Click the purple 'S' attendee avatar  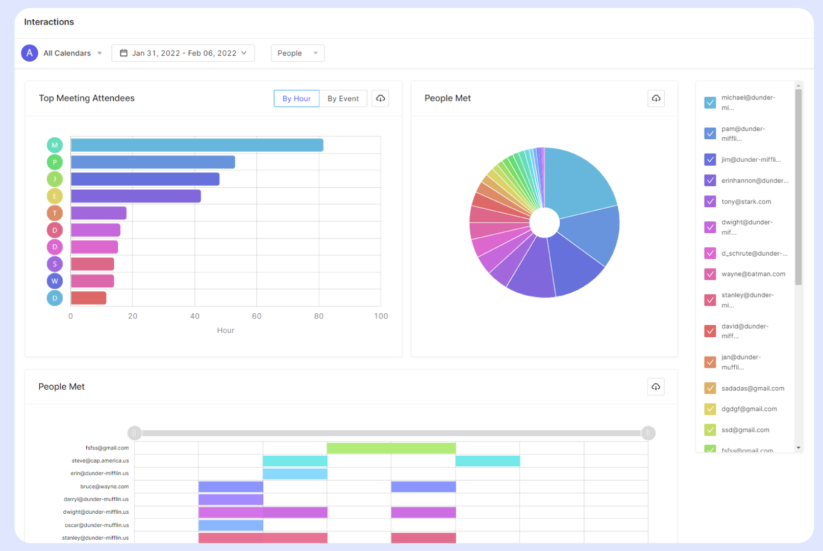[x=55, y=264]
